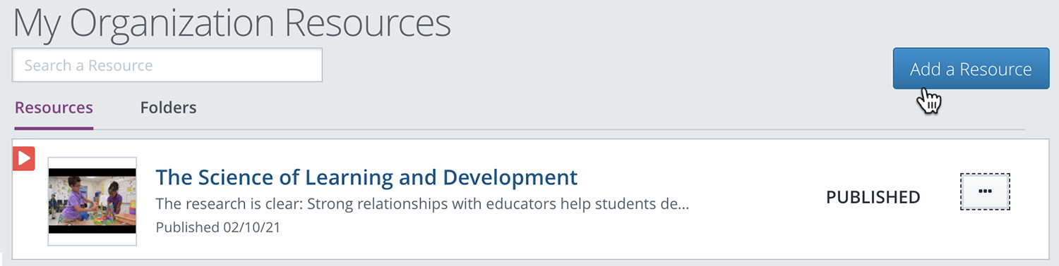Viewport: 1059px width, 266px height.
Task: Click the placeholder text in the search box
Action: pos(89,65)
